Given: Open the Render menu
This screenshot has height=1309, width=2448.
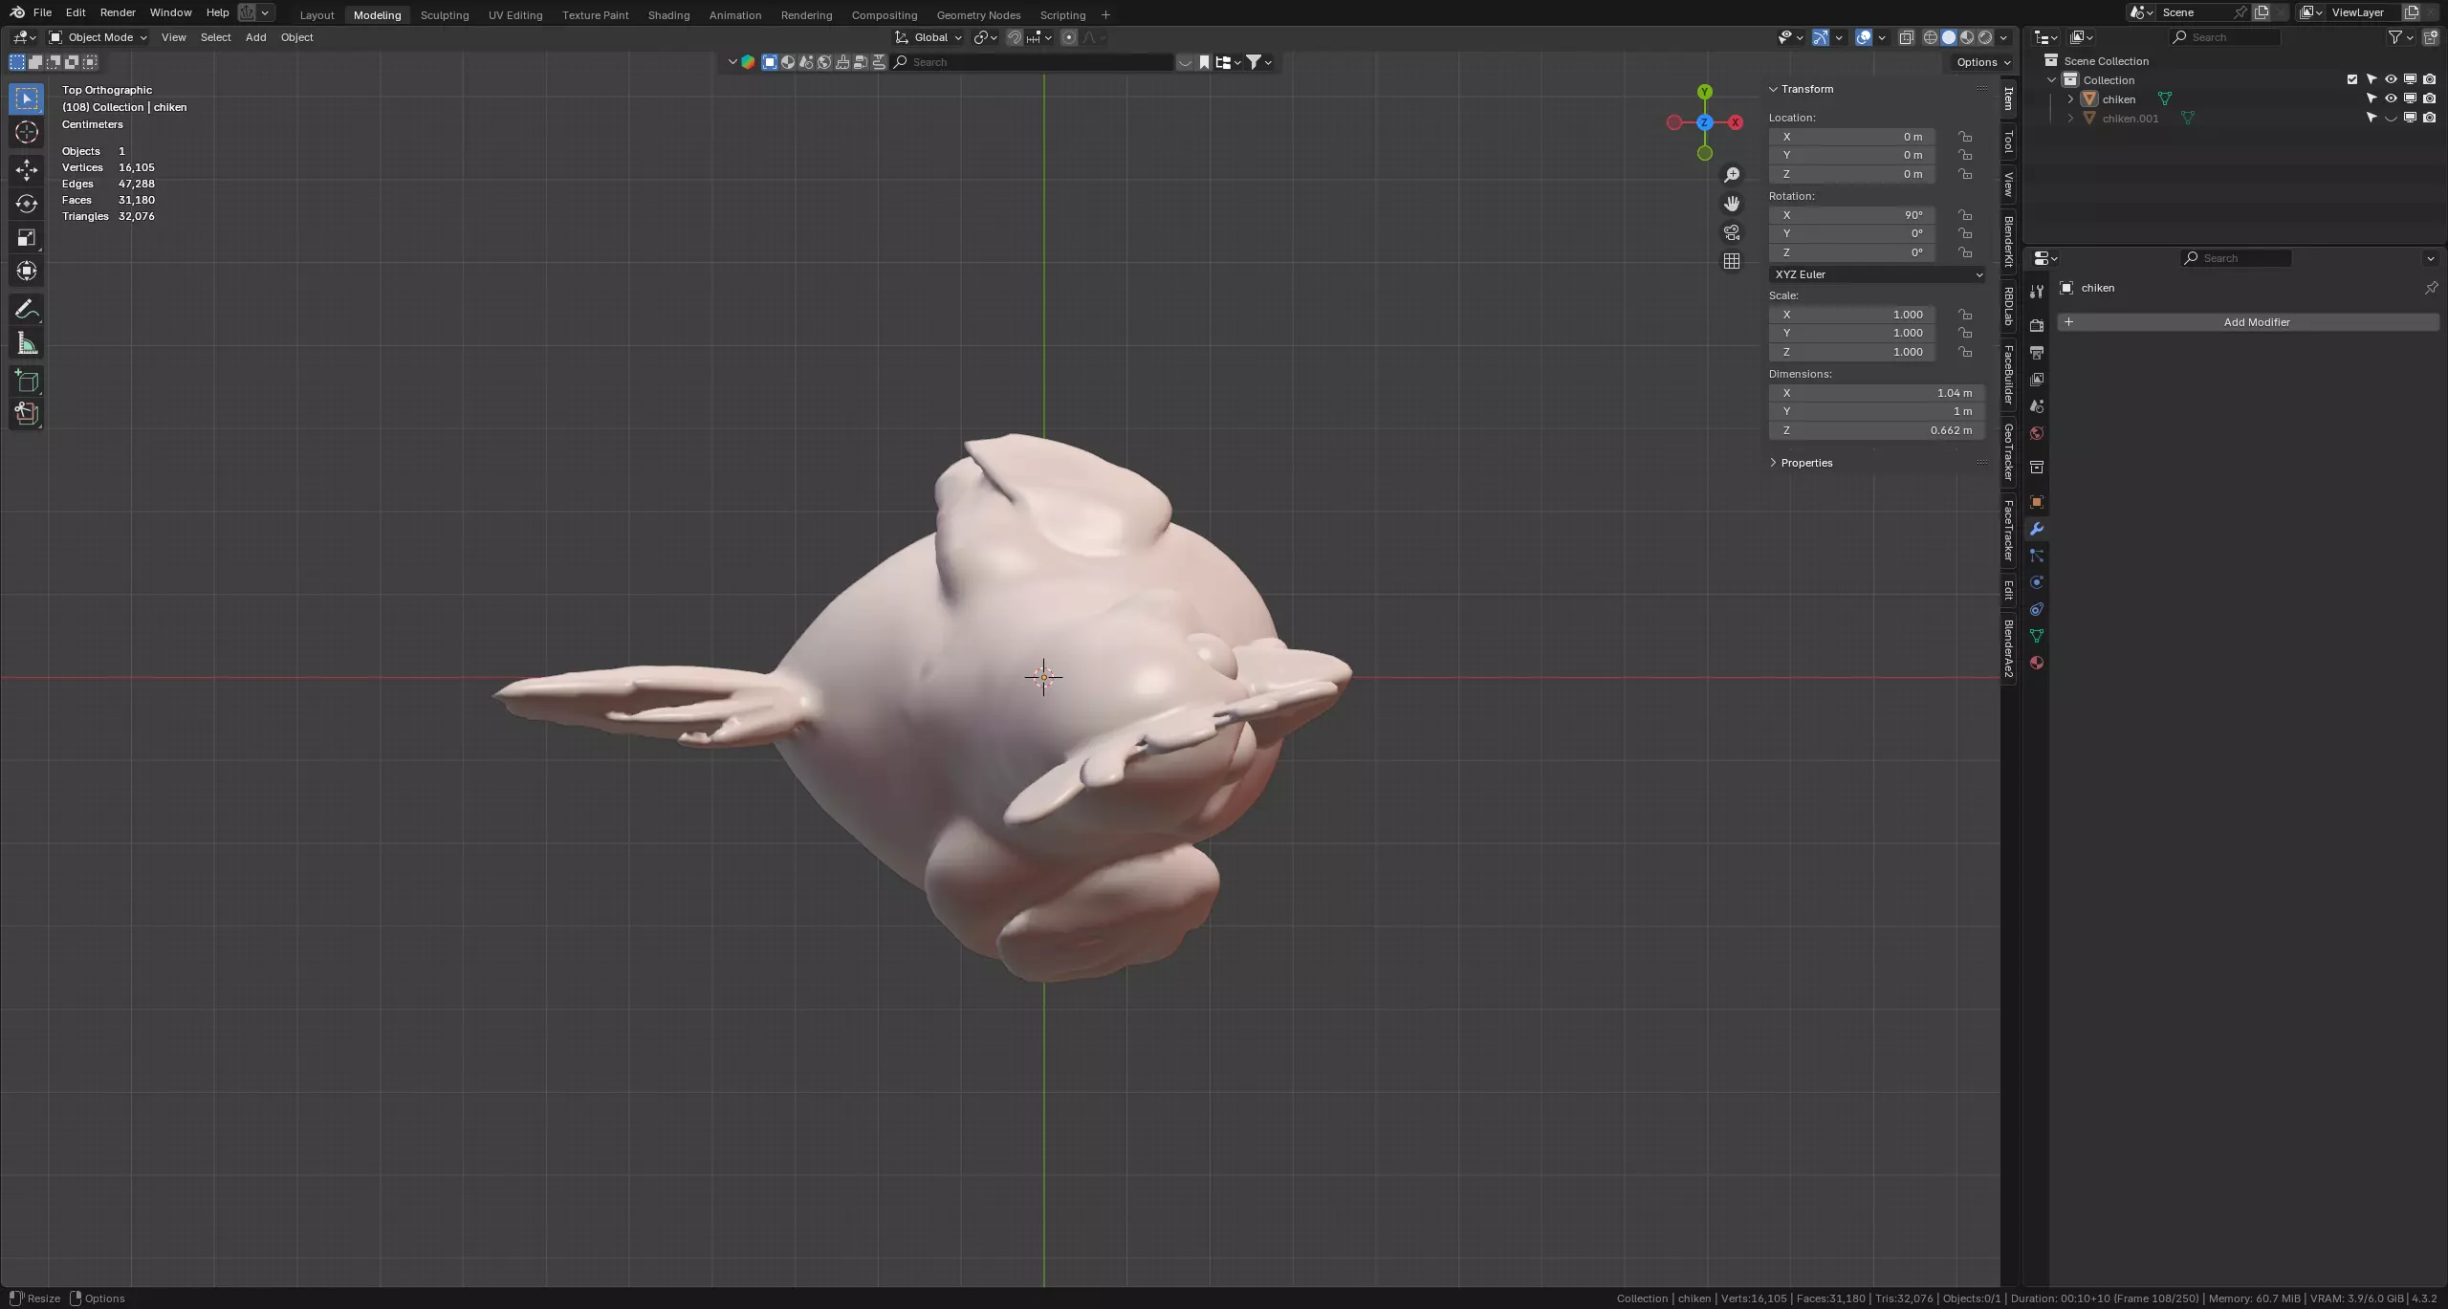Looking at the screenshot, I should [118, 12].
